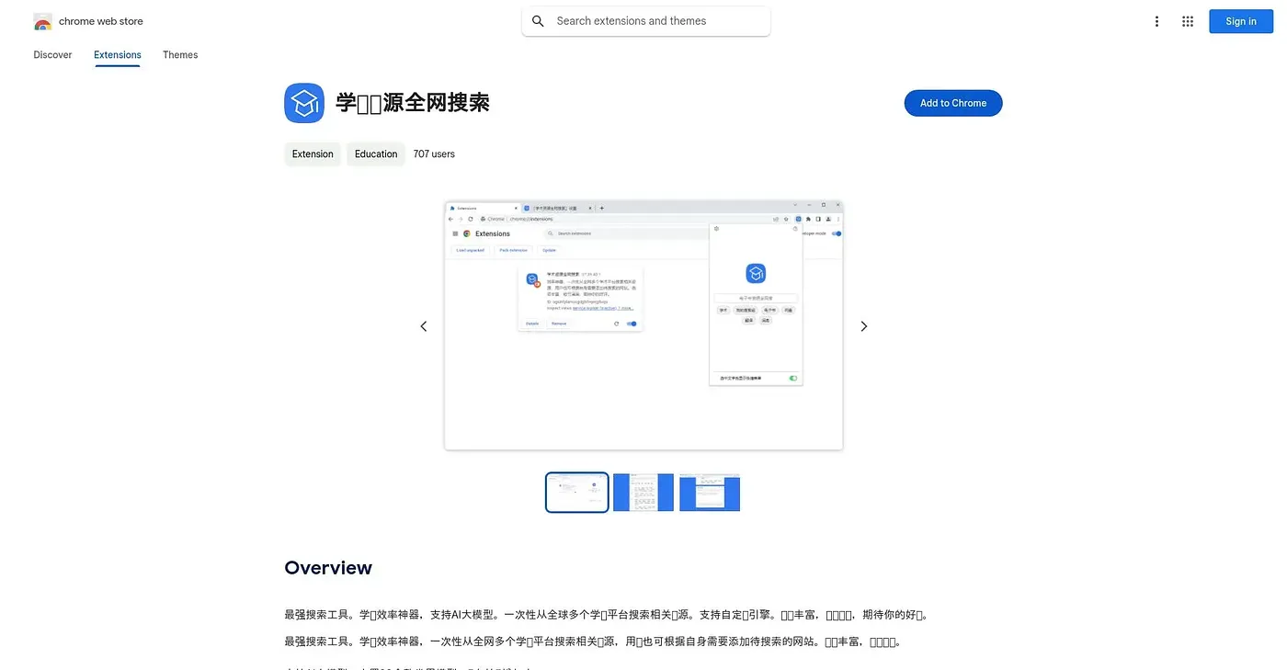The height and width of the screenshot is (670, 1287).
Task: Open the Google apps grid
Action: click(x=1188, y=21)
